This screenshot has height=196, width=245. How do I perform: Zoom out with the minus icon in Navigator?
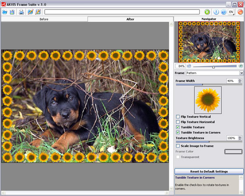(189, 66)
